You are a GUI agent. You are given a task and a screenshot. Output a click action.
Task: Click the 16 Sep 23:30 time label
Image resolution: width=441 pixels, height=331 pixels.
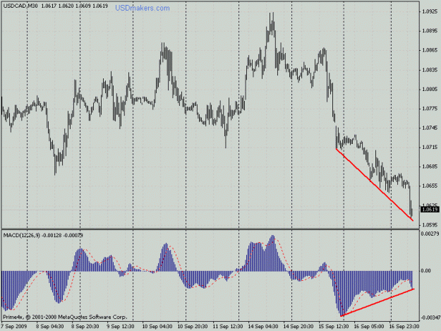404,326
